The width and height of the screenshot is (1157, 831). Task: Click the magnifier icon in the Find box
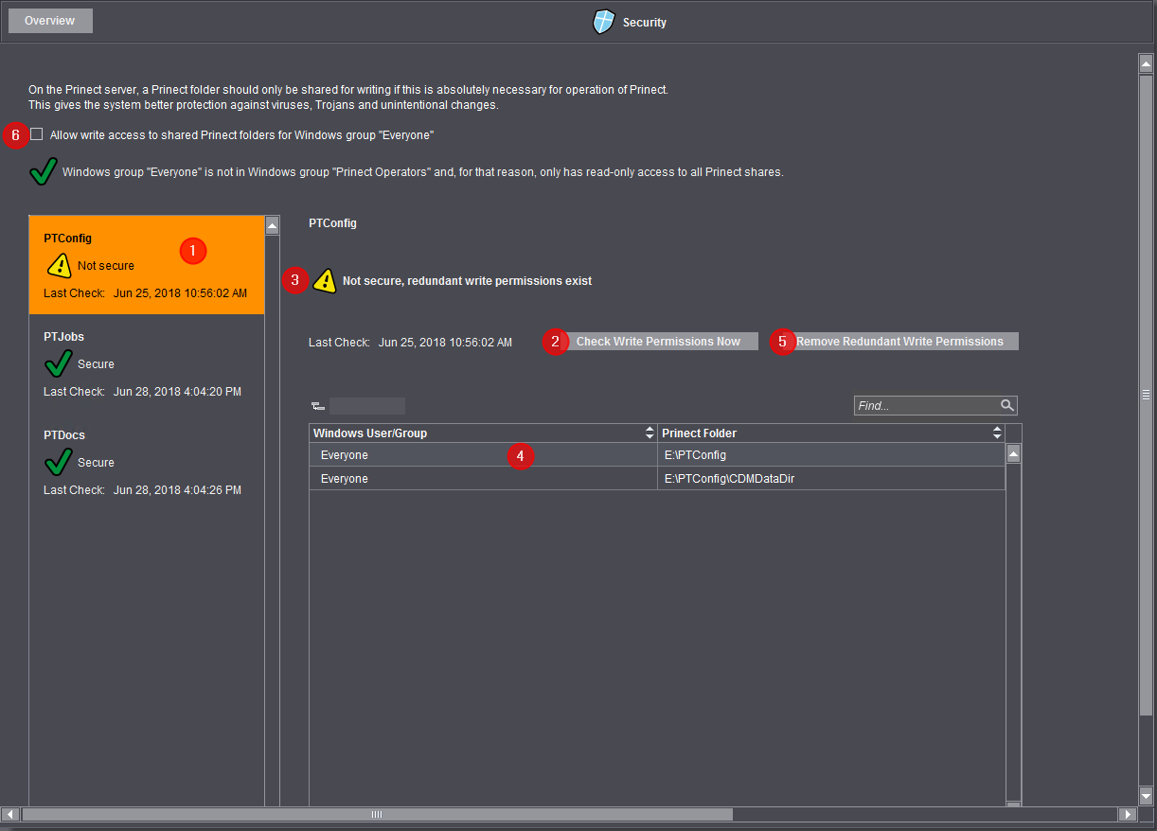[x=1006, y=406]
